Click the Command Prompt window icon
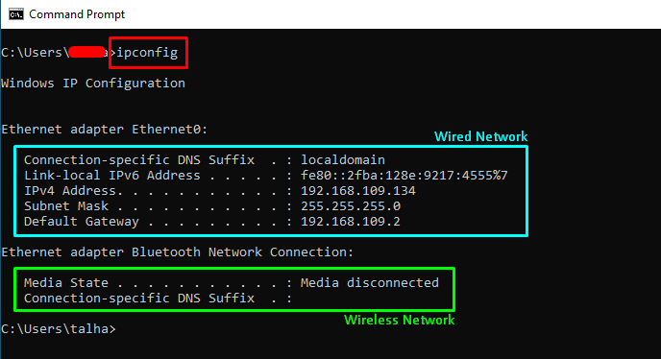This screenshot has width=661, height=359. (x=16, y=14)
